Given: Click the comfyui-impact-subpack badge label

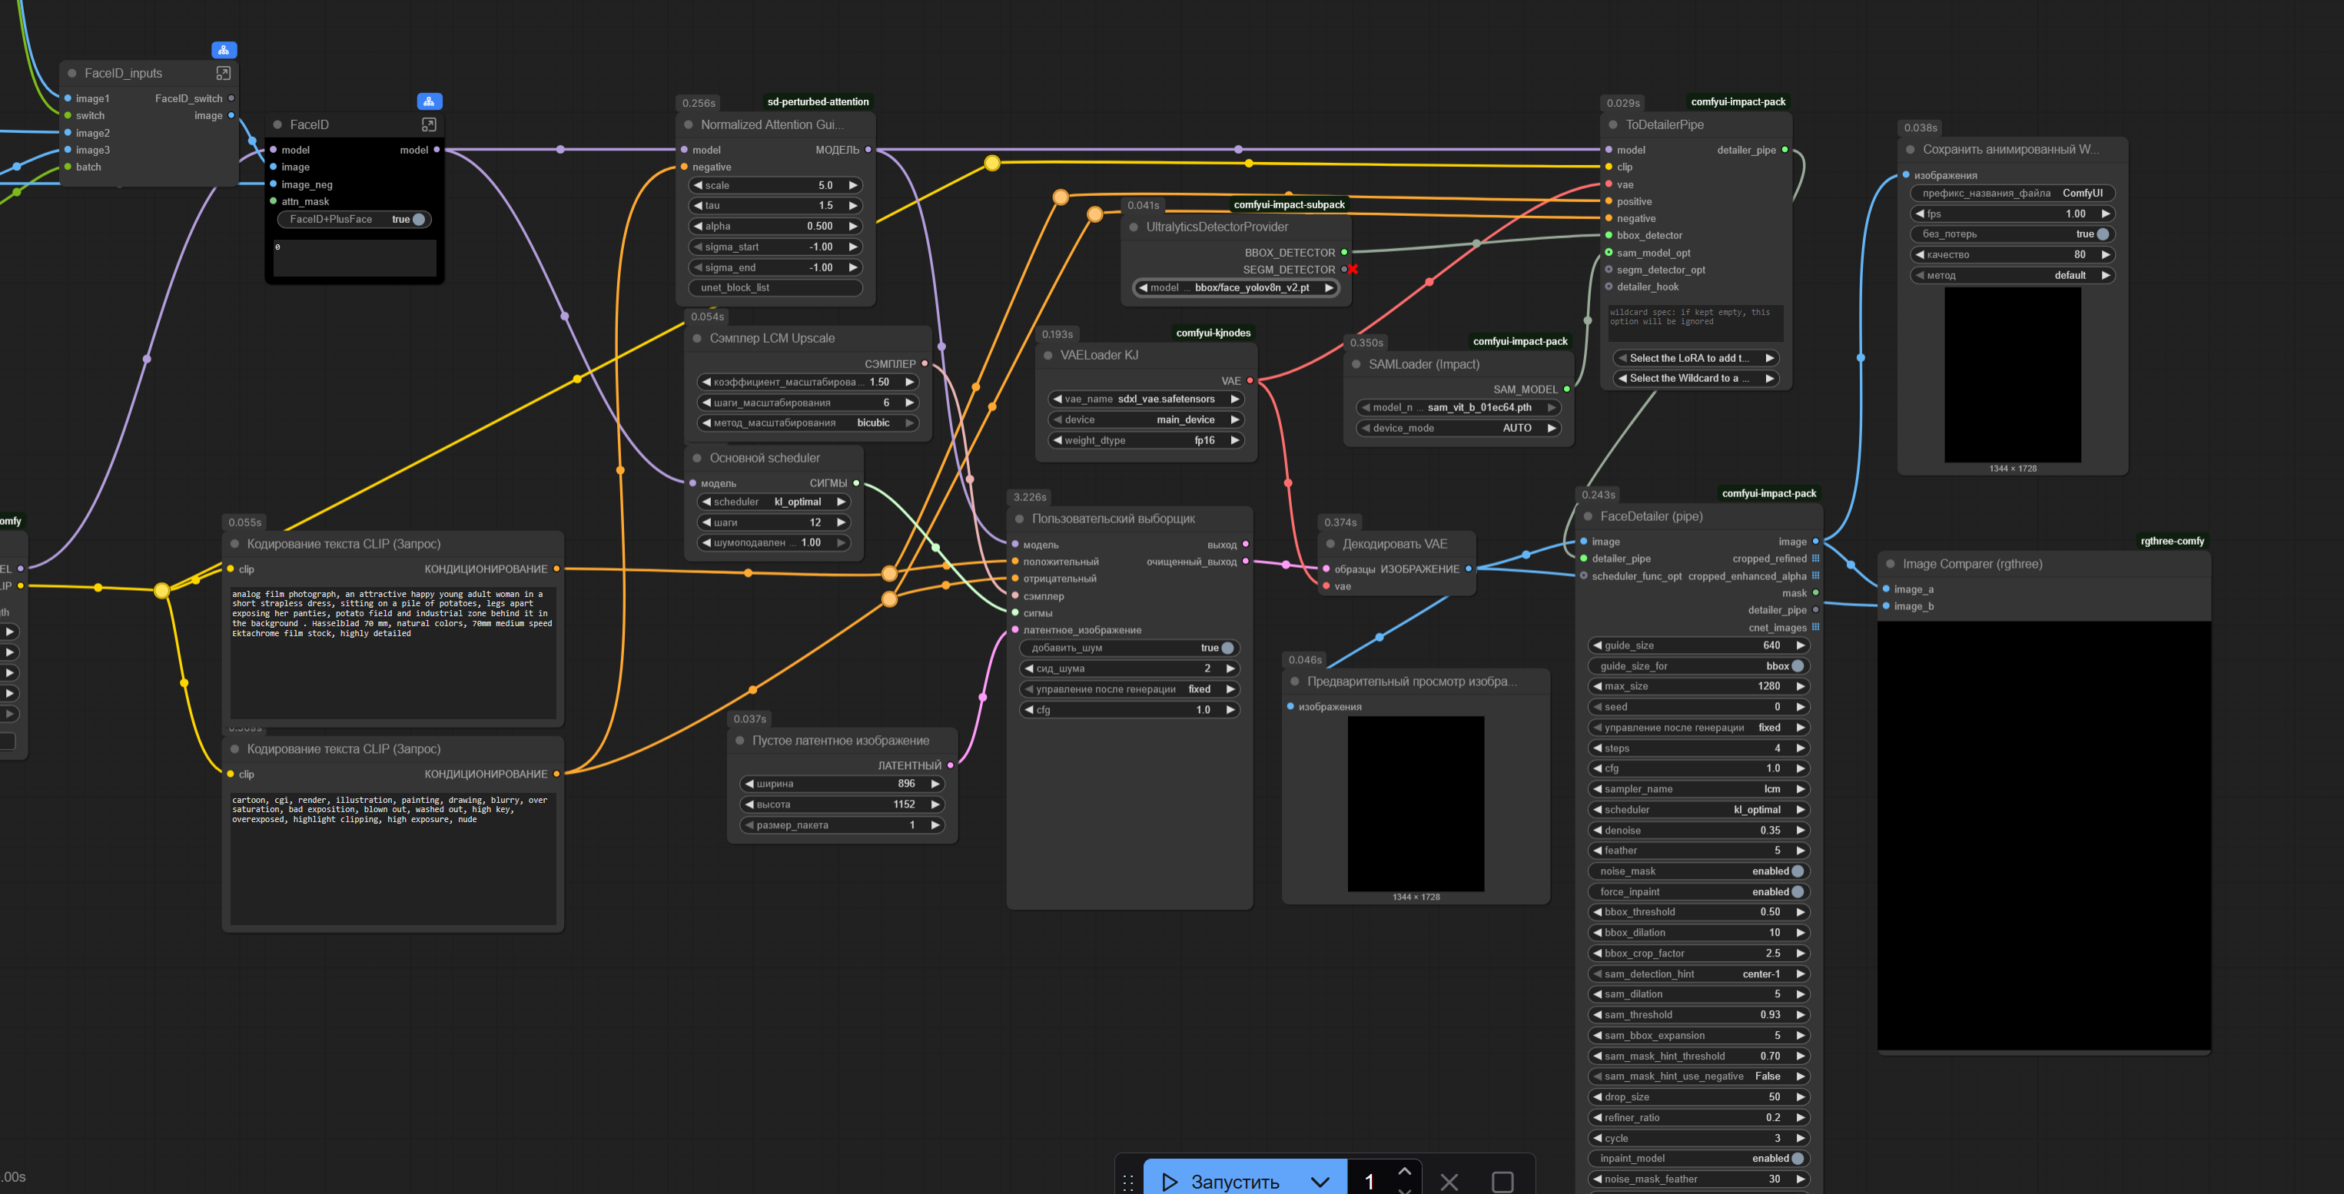Looking at the screenshot, I should click(x=1289, y=205).
